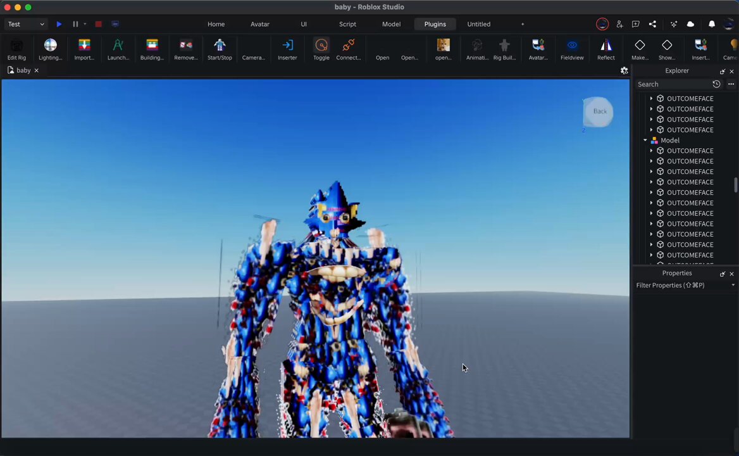This screenshot has width=739, height=456.
Task: Run the Launch plugin with compass icon
Action: click(118, 49)
